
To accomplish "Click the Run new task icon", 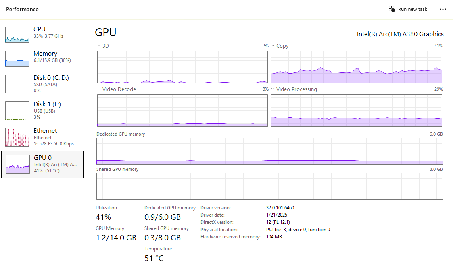I will (x=392, y=9).
